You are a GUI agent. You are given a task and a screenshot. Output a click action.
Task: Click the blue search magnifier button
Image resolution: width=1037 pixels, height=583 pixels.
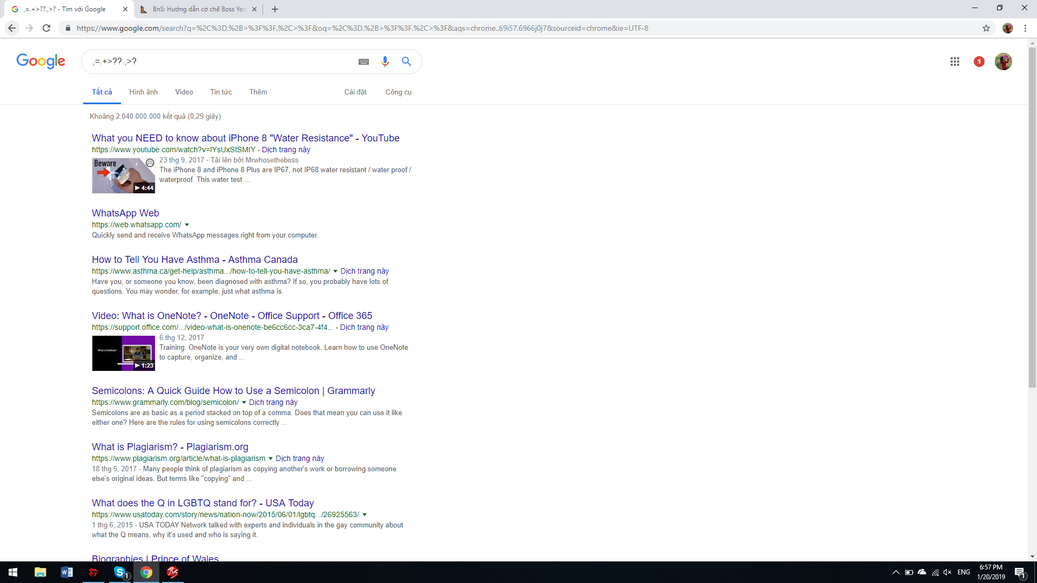click(406, 62)
